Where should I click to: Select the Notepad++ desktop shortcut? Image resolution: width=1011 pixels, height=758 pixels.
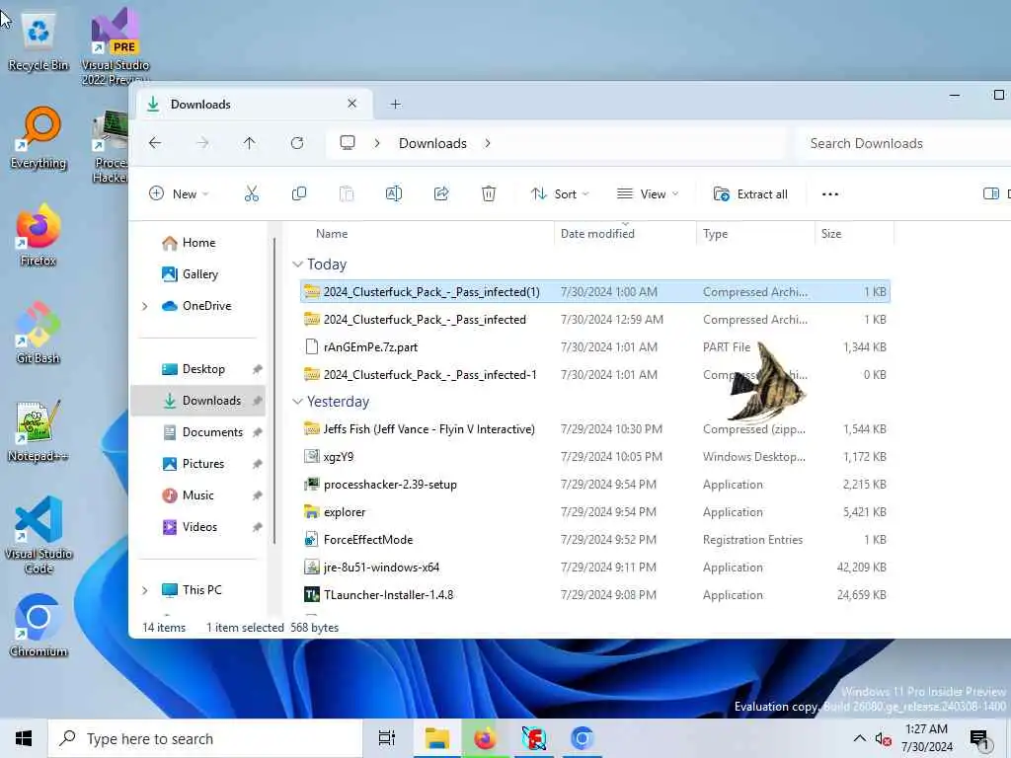tap(39, 430)
